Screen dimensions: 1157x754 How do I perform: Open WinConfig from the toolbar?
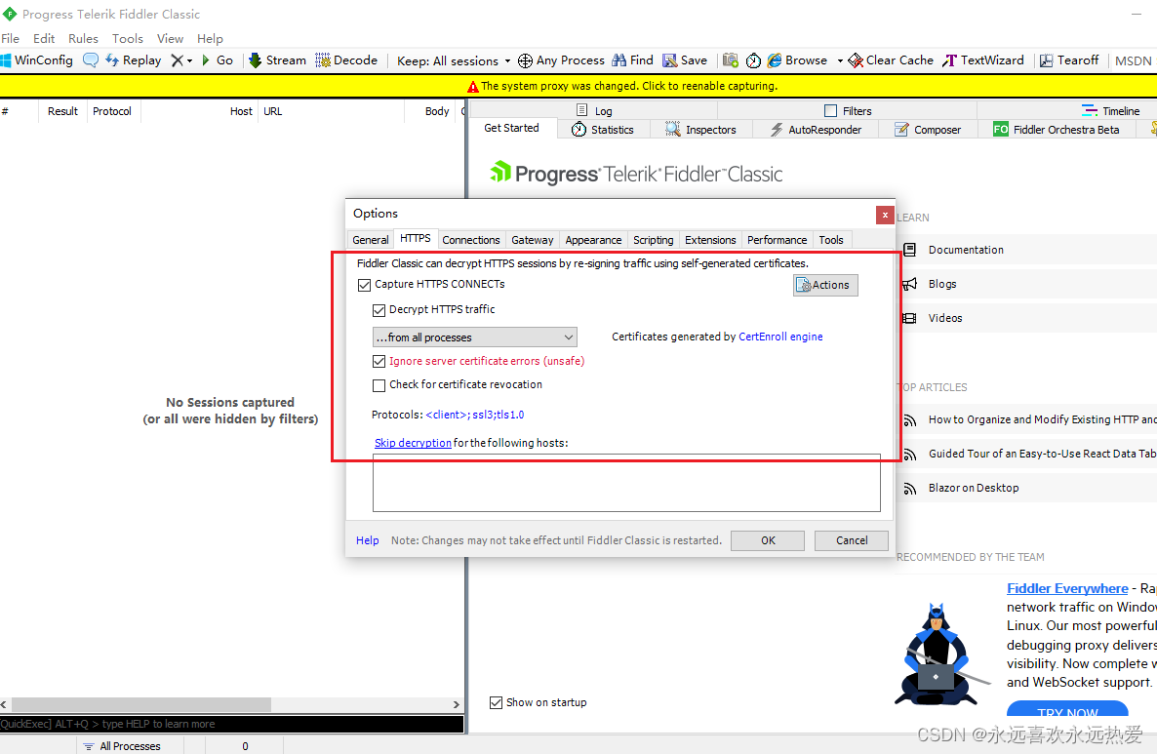(x=37, y=60)
